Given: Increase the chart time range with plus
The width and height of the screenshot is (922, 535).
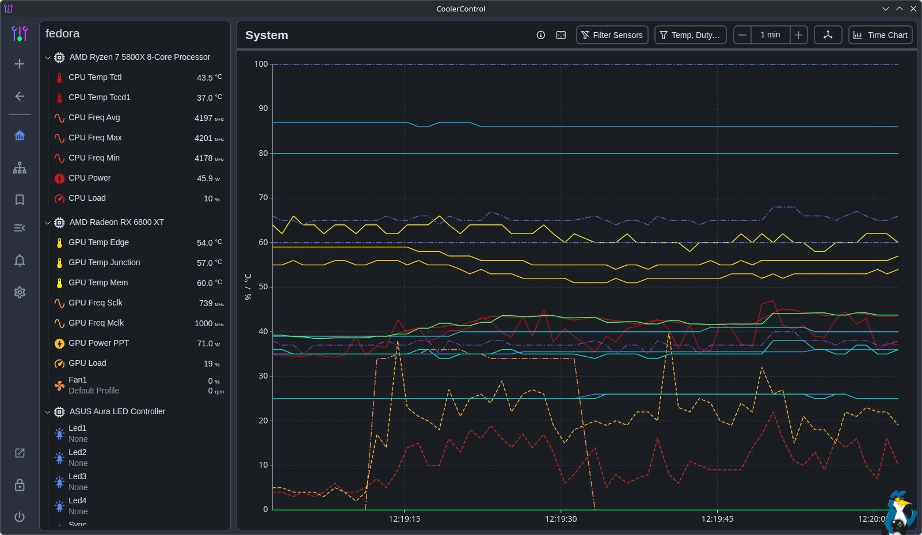Looking at the screenshot, I should [798, 35].
